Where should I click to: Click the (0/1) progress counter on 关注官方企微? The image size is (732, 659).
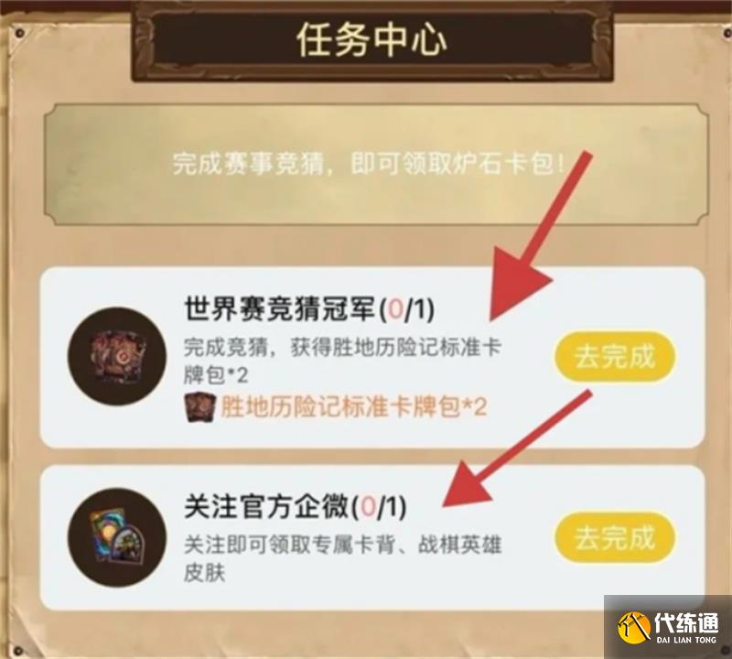coord(379,507)
